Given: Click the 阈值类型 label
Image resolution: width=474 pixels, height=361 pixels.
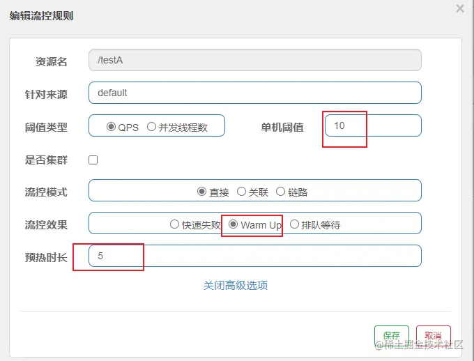Looking at the screenshot, I should 46,128.
